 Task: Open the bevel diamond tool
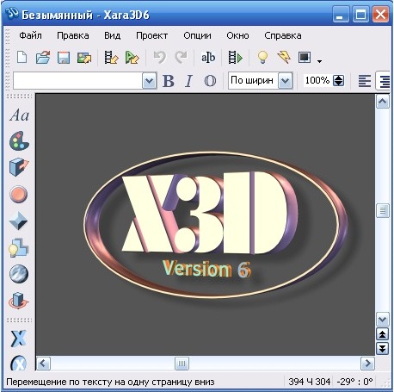(x=18, y=221)
